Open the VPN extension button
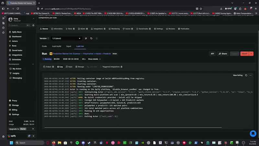259x146 pixels. pyautogui.click(x=228, y=9)
